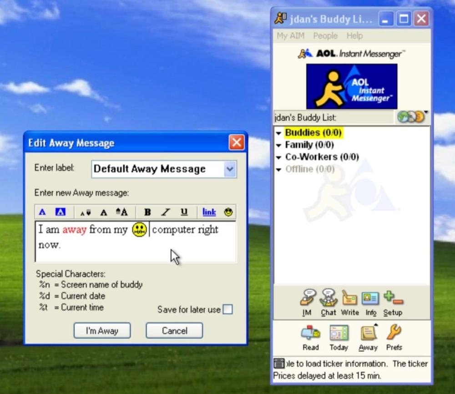Viewport: 455px width, 394px height.
Task: Enable Save for later use checkbox
Action: pos(227,309)
